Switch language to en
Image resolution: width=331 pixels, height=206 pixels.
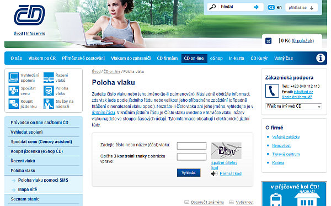(x=279, y=7)
